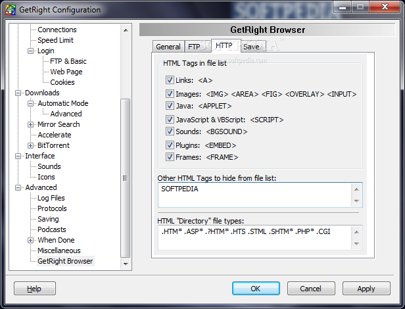Select Podcasts tree item
The image size is (405, 309).
coord(52,229)
